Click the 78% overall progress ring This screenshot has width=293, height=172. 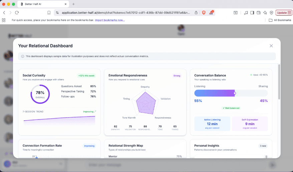pyautogui.click(x=40, y=94)
